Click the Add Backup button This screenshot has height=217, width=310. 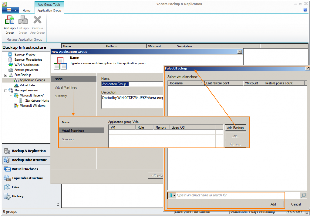pos(236,128)
